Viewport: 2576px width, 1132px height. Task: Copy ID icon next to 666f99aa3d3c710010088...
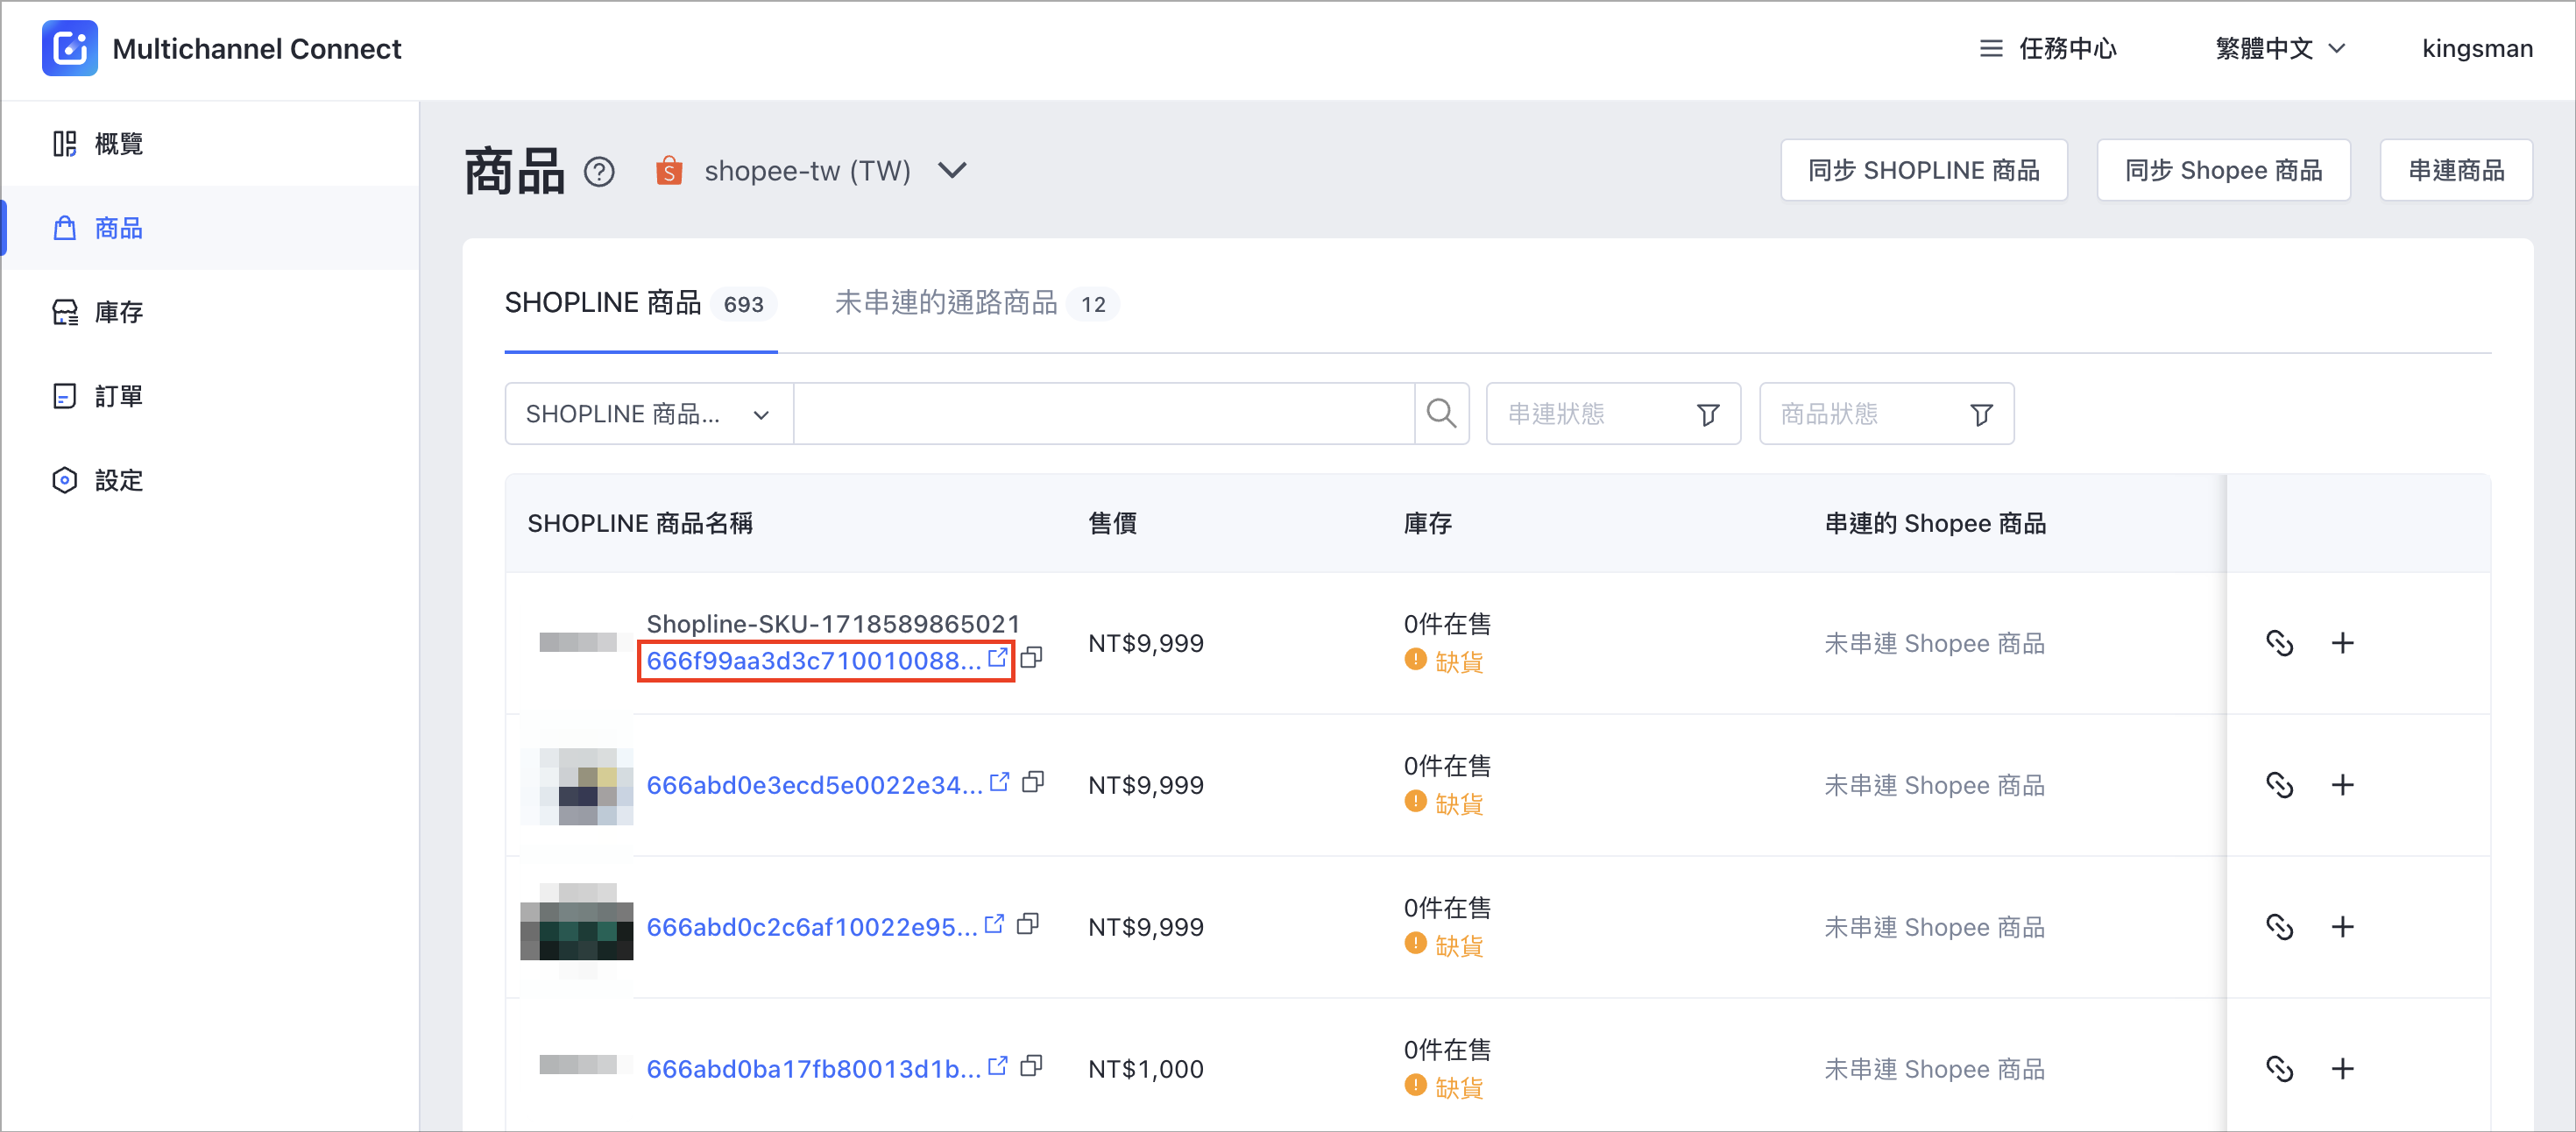click(x=1031, y=658)
